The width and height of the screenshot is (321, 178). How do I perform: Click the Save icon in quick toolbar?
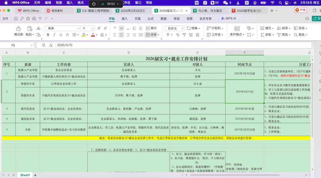[x=16, y=18]
